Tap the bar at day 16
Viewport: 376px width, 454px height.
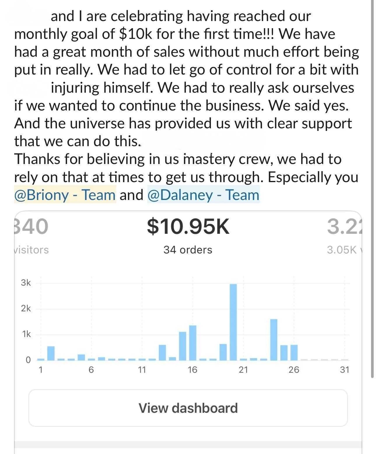pyautogui.click(x=193, y=343)
